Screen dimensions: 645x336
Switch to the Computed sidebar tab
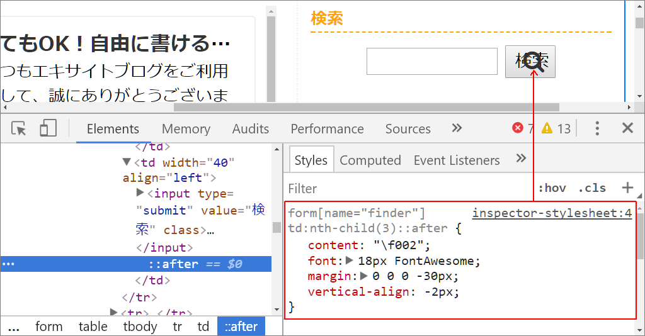tap(370, 160)
